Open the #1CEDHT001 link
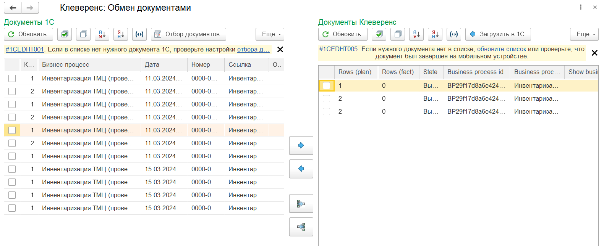Screen dimensions: 604x246 (x=24, y=50)
